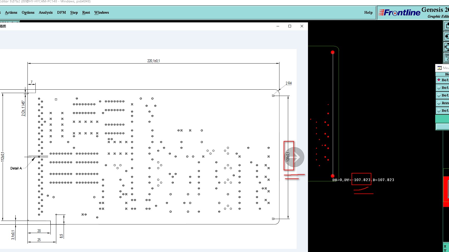Image resolution: width=449 pixels, height=252 pixels.
Task: Click the 25 dimension text
Action: [x=39, y=240]
